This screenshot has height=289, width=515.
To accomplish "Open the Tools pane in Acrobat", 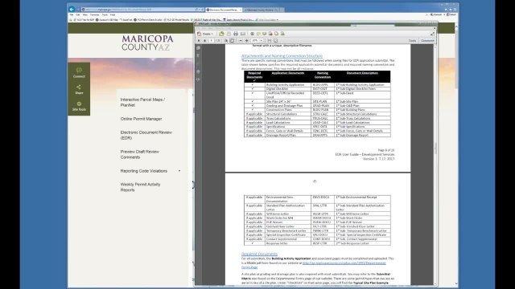I will (412, 41).
